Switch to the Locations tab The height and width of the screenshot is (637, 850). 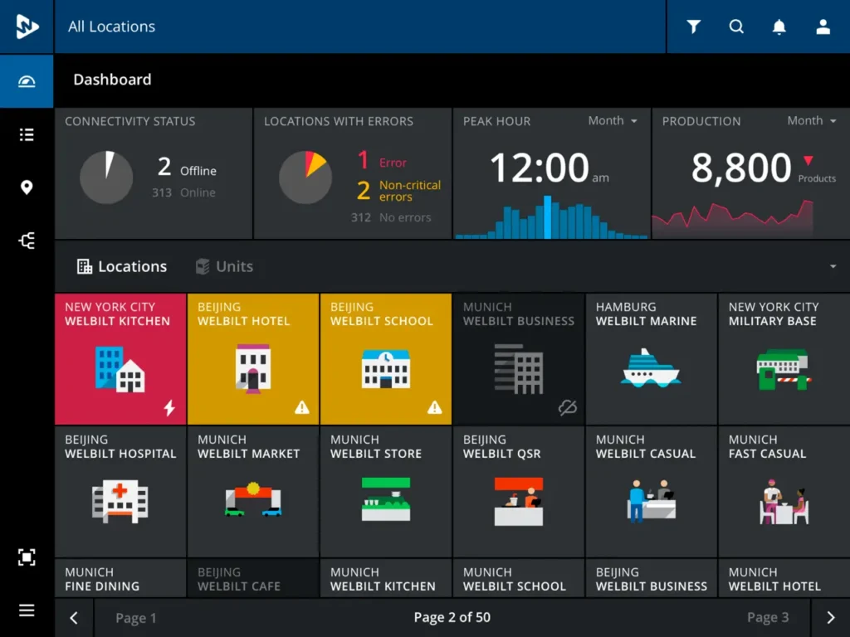[x=122, y=266]
